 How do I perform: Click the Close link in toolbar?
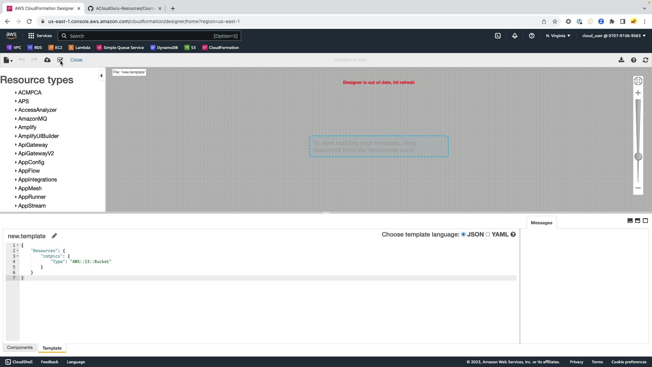point(76,60)
